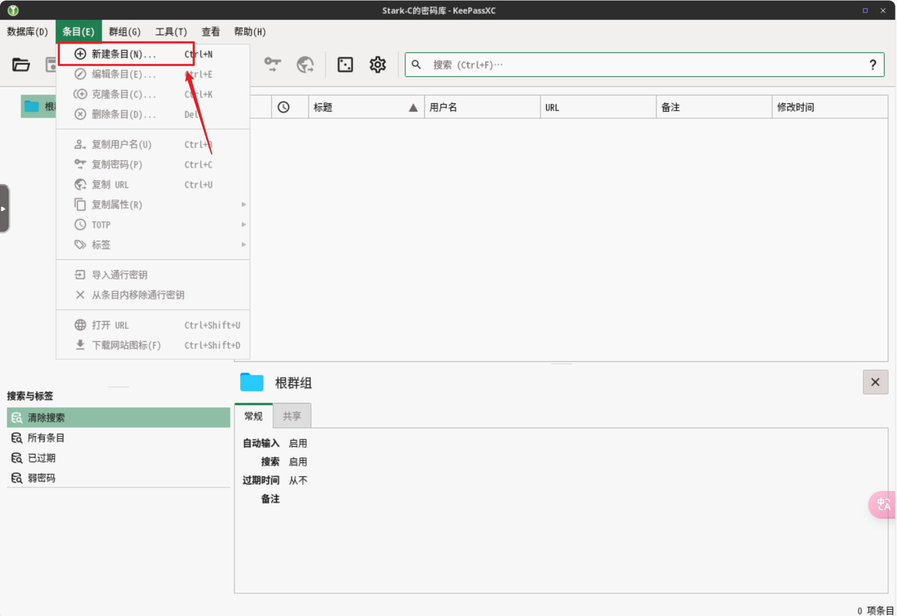Maximize the KeePassXC window
The image size is (897, 616).
click(865, 10)
